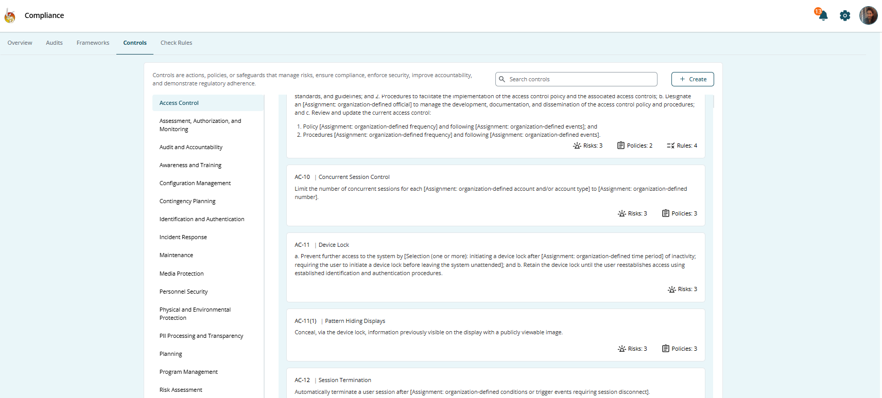Select Incident Response category
The height and width of the screenshot is (398, 882).
tap(183, 237)
